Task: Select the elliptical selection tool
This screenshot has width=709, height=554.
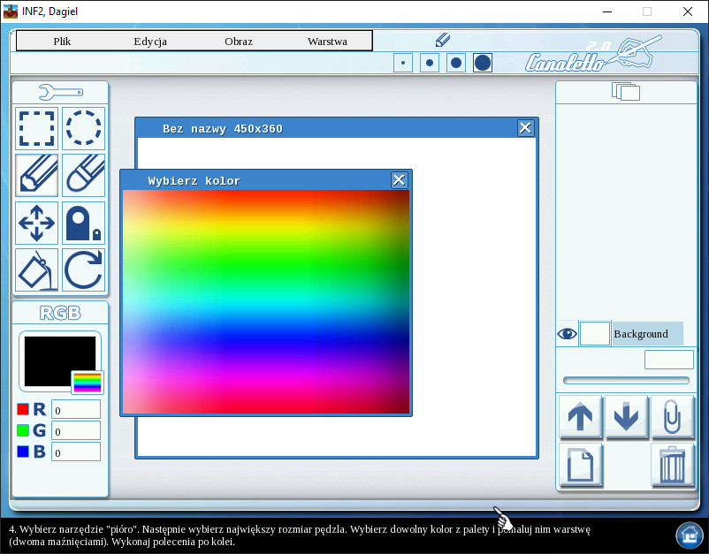Action: [84, 128]
